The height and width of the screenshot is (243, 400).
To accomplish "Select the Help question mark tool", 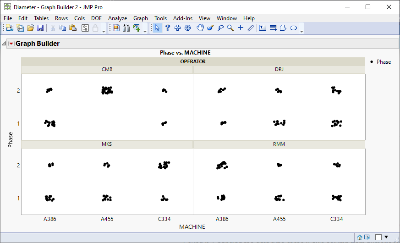I will coord(168,28).
